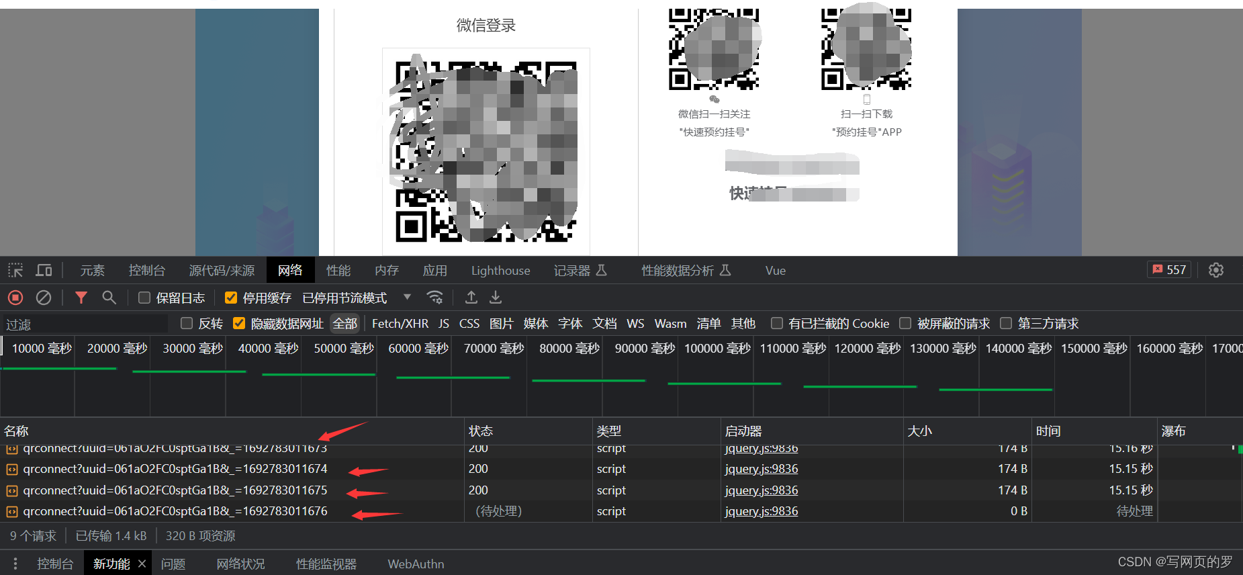Open the 源代码/来源 tab
1243x575 pixels.
tap(222, 270)
